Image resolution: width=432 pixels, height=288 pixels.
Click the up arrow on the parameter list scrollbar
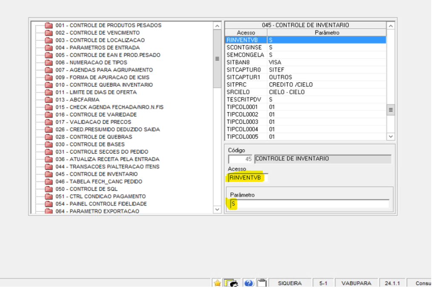[x=390, y=25]
